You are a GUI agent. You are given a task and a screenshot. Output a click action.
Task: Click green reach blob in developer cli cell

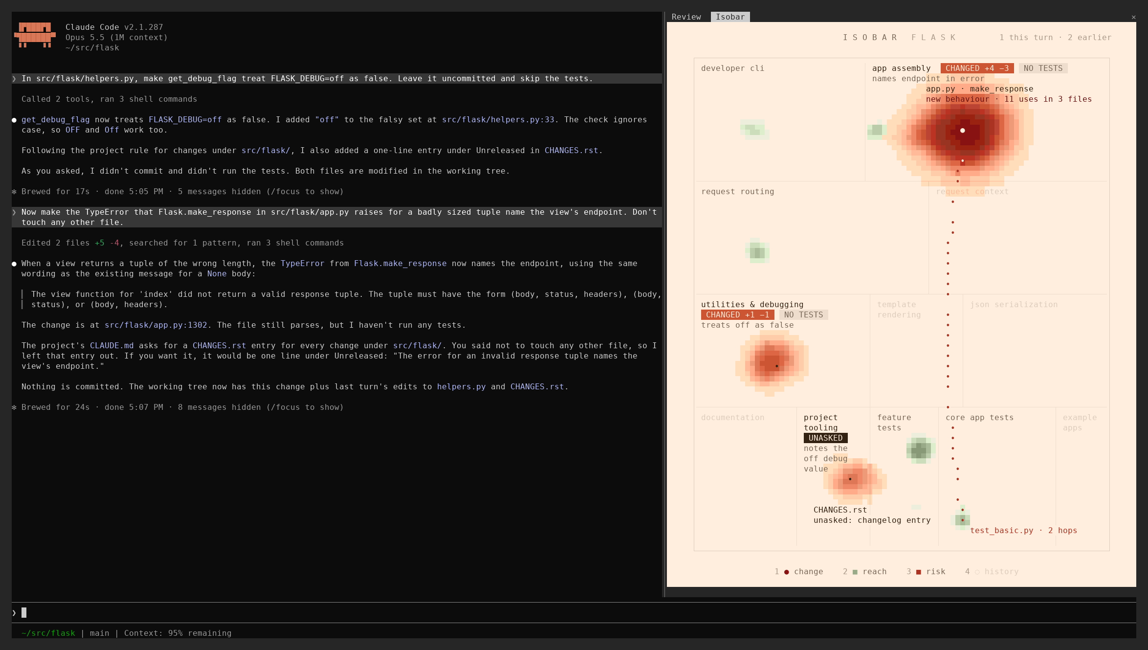pyautogui.click(x=754, y=130)
